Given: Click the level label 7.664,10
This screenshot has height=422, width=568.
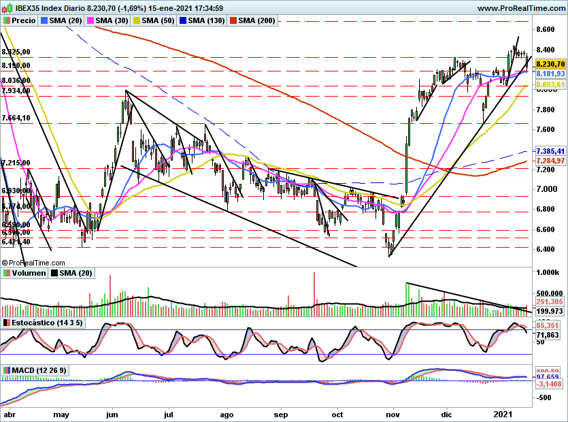Looking at the screenshot, I should point(16,118).
